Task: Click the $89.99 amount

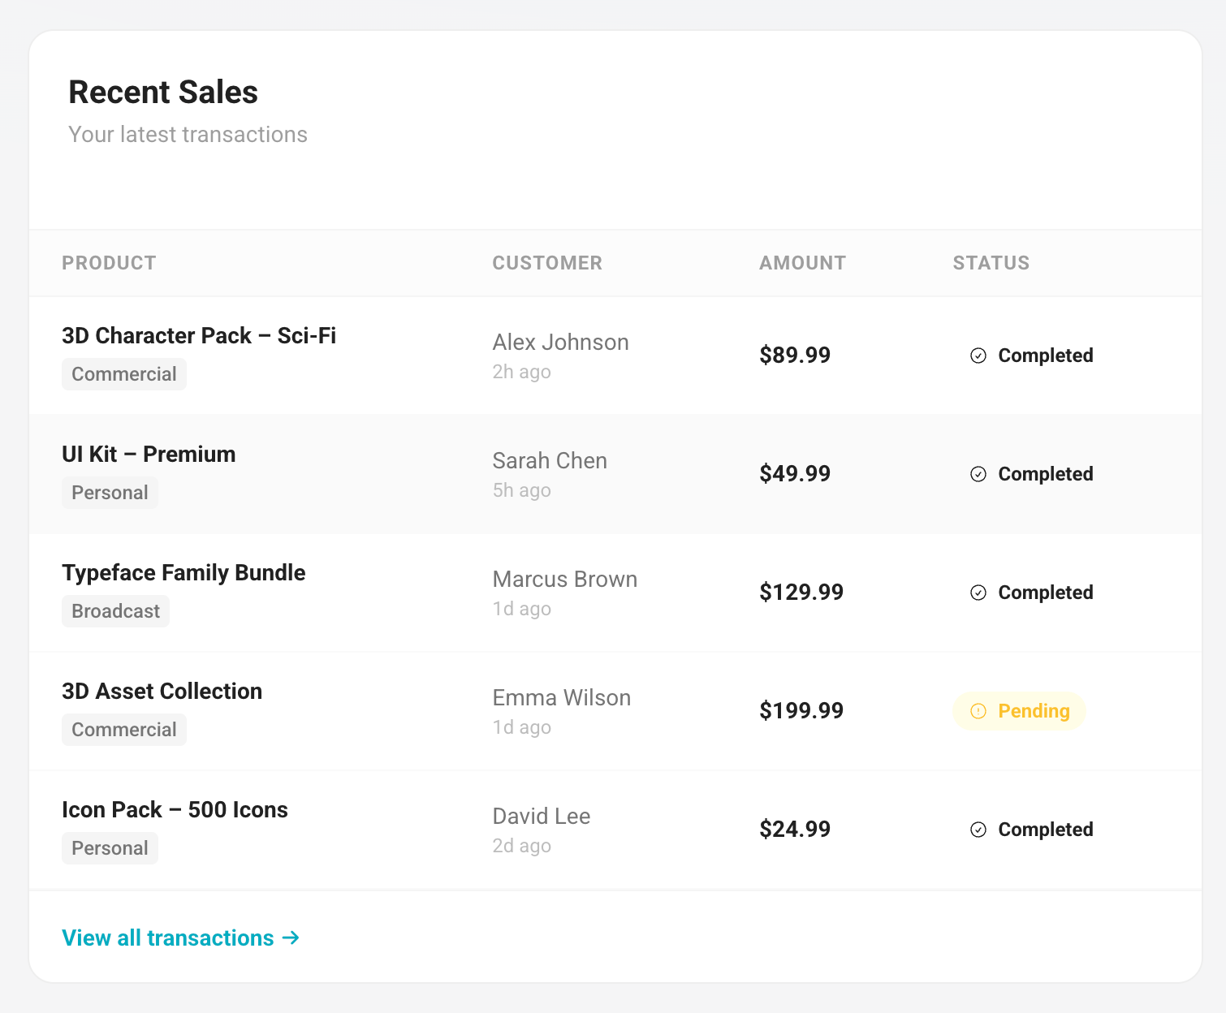Action: pos(795,356)
